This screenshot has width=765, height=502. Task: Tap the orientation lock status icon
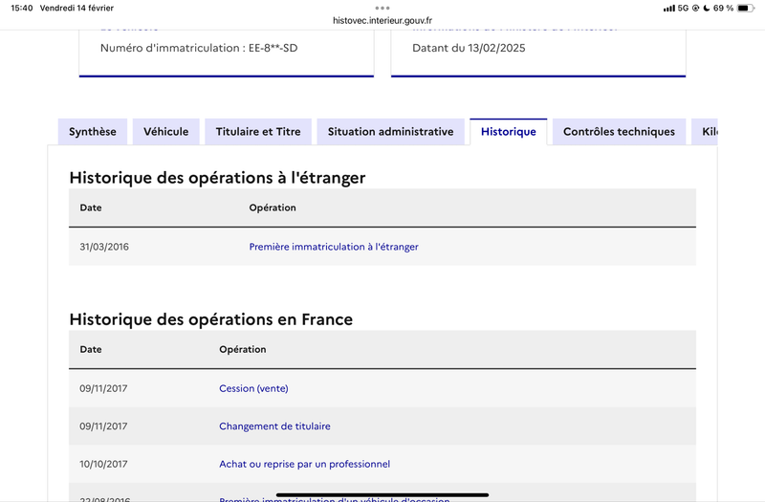coord(696,8)
